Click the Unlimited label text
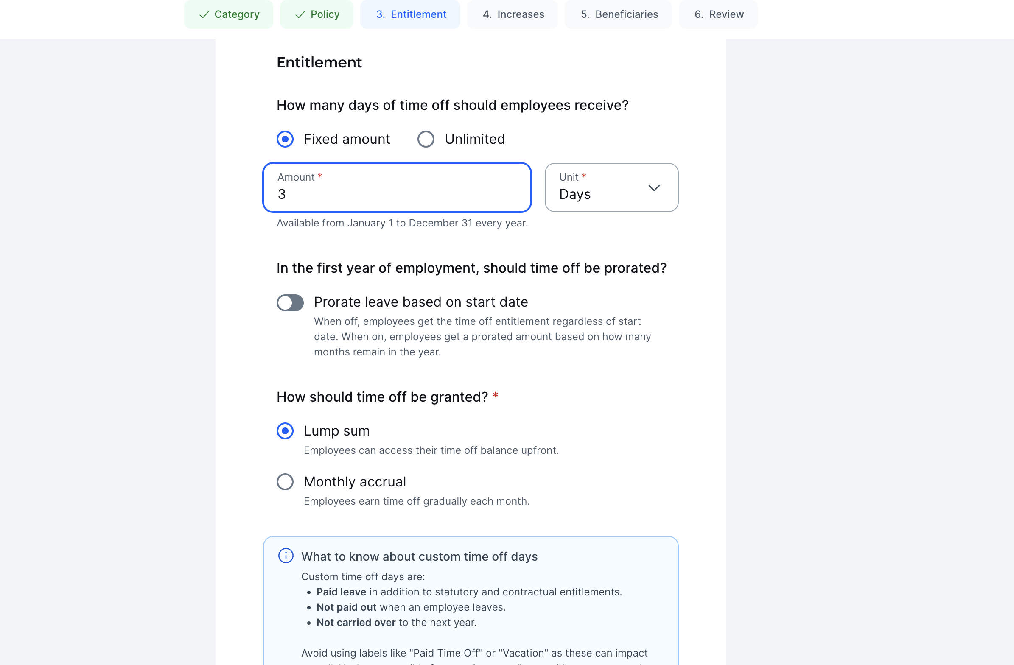The image size is (1014, 665). click(475, 139)
